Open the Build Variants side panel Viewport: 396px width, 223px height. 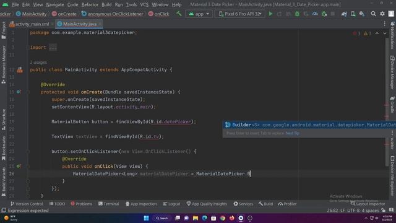(x=4, y=182)
